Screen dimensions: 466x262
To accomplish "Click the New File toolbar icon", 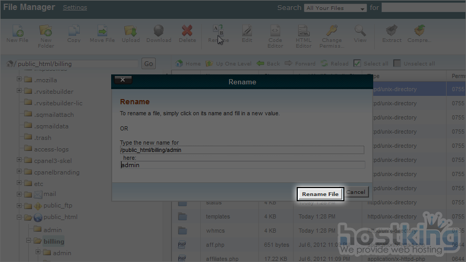I will pyautogui.click(x=17, y=31).
